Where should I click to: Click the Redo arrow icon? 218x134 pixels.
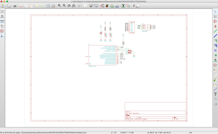click(42, 6)
